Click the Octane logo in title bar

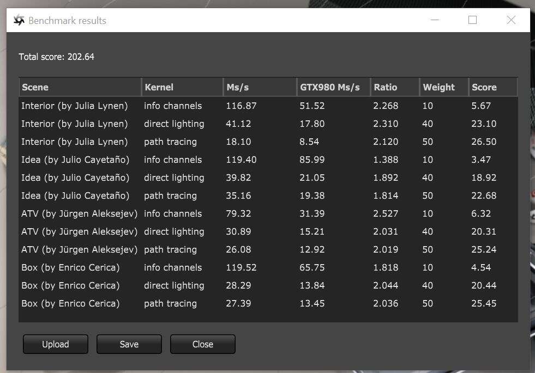(19, 21)
